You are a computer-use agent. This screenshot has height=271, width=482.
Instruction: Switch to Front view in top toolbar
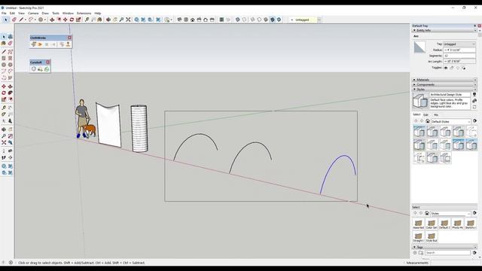pyautogui.click(x=193, y=20)
